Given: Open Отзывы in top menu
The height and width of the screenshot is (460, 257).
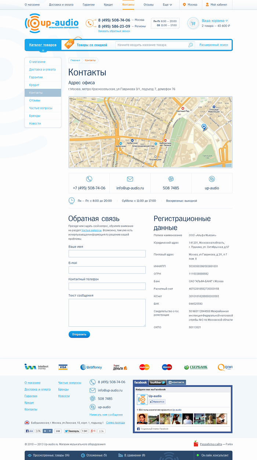Looking at the screenshot, I should pos(148,5).
